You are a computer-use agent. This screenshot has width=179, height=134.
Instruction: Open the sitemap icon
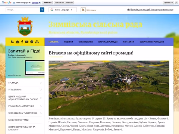click(x=37, y=42)
